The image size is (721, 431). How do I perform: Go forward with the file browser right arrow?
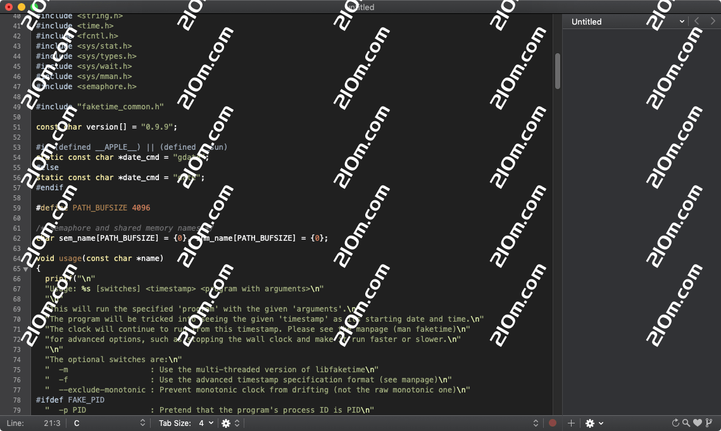click(712, 21)
